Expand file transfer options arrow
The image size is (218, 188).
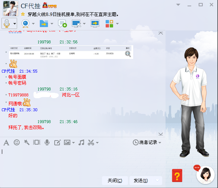[52, 24]
